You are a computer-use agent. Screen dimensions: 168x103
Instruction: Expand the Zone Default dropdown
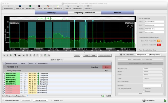point(153,79)
